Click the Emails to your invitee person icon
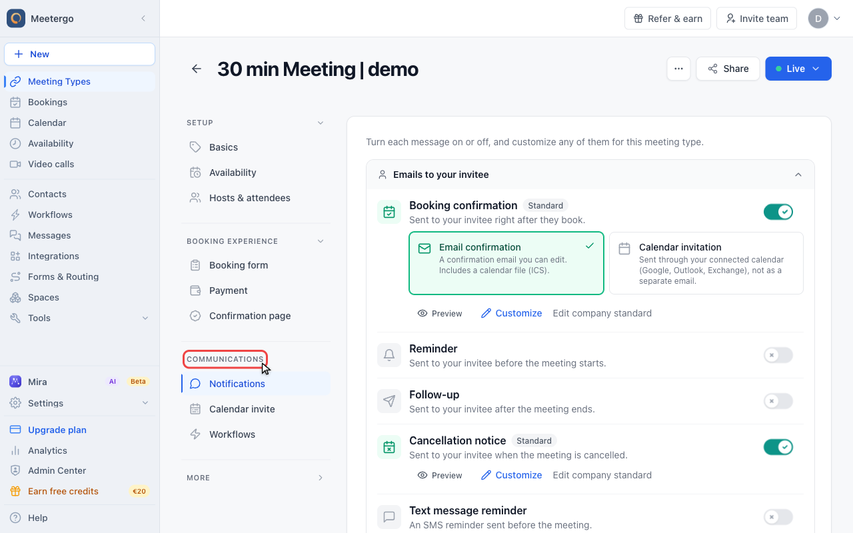Screen dimensions: 853x533 click(383, 175)
